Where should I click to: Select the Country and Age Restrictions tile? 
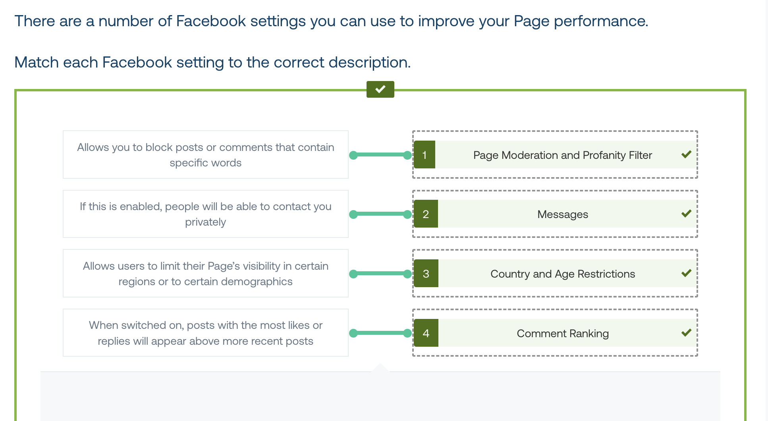(555, 273)
